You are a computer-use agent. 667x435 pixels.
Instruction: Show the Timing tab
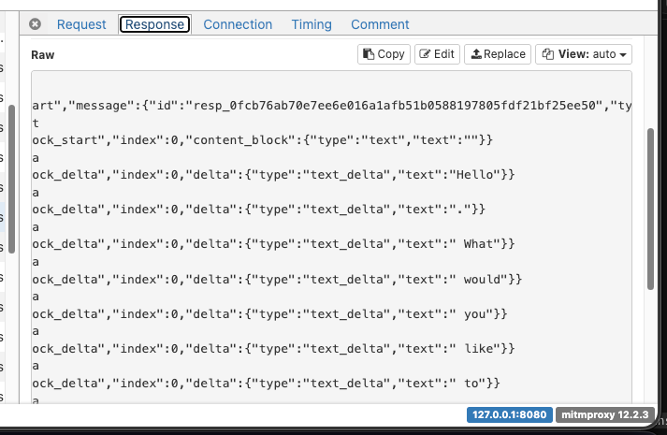pos(312,24)
